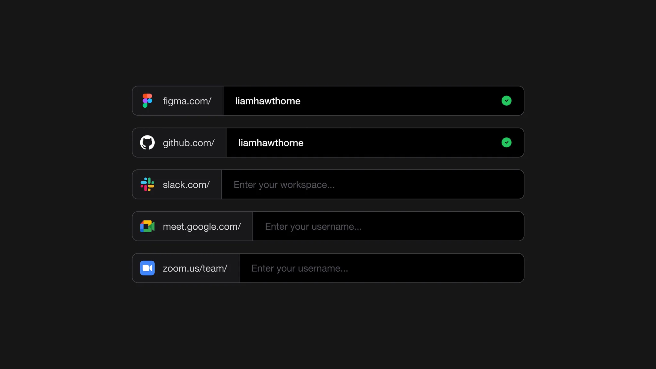Click green checkmark in Figma field
Image resolution: width=656 pixels, height=369 pixels.
pyautogui.click(x=506, y=101)
